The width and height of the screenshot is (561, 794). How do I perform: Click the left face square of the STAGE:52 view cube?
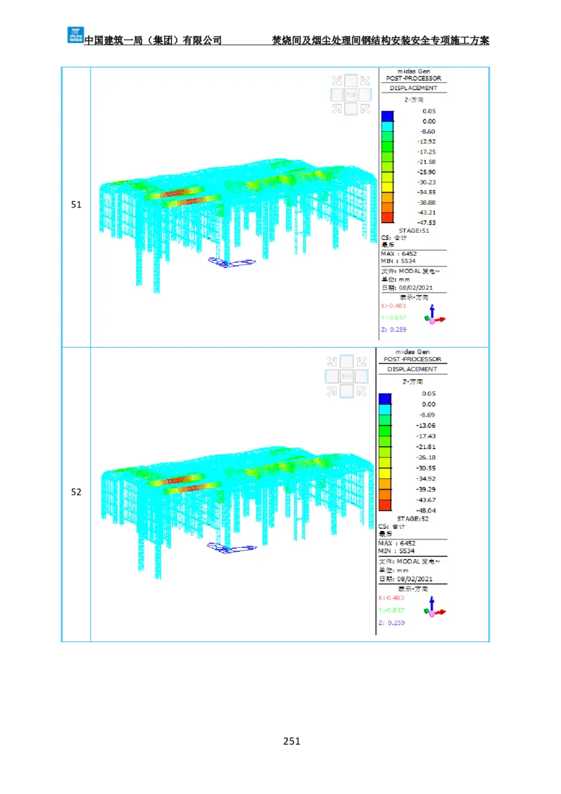pos(332,377)
